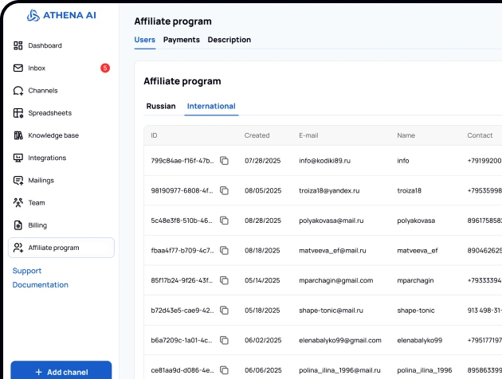Copy ID for troiza18@yandex.ru row
This screenshot has width=502, height=379.
coord(224,191)
